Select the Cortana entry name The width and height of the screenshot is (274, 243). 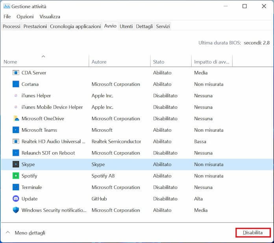(x=30, y=84)
